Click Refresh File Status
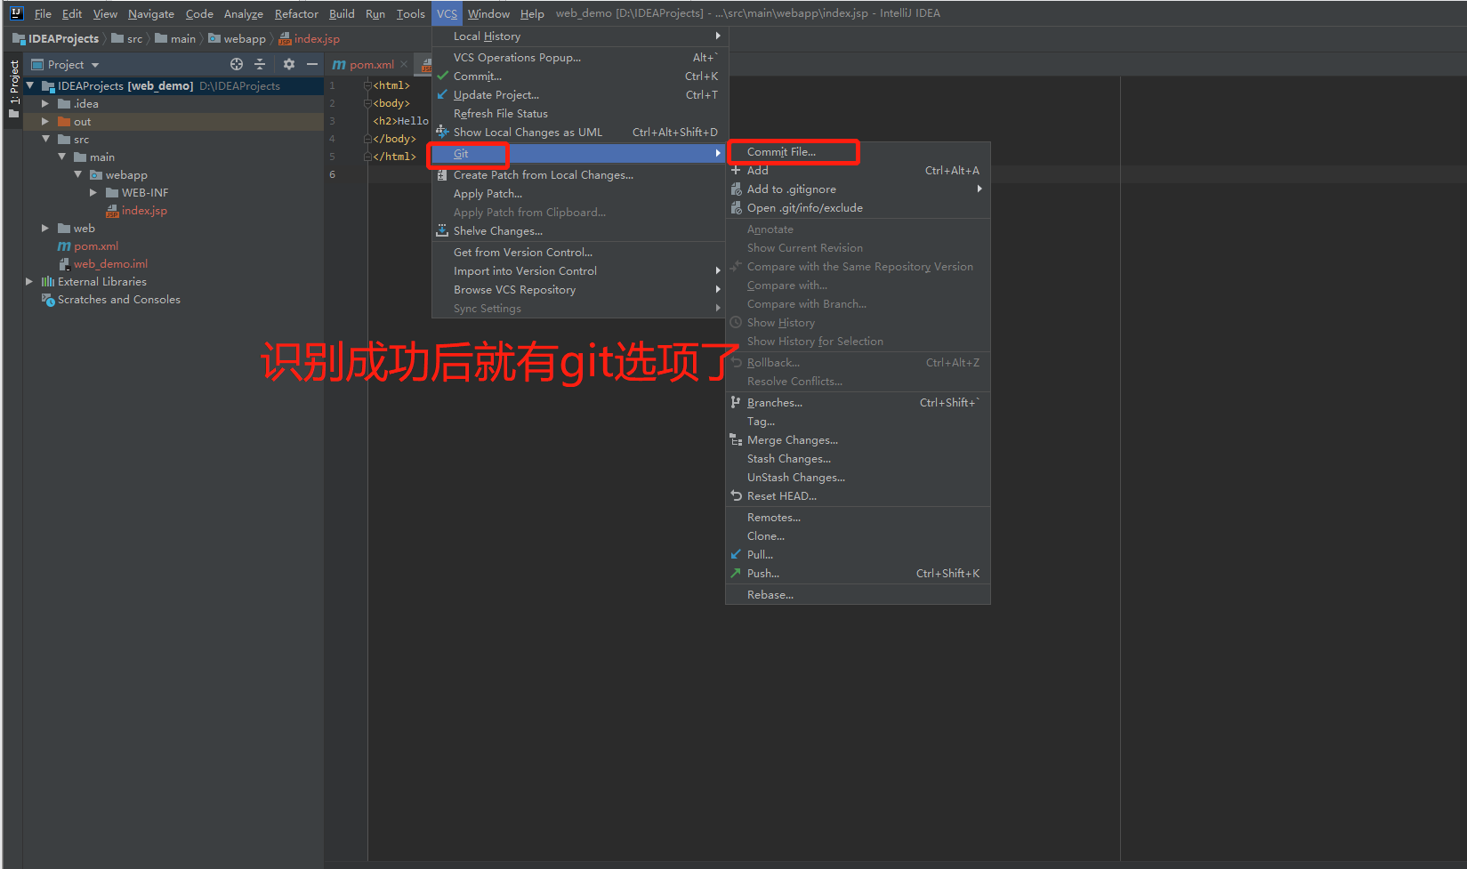The height and width of the screenshot is (869, 1467). point(580,114)
